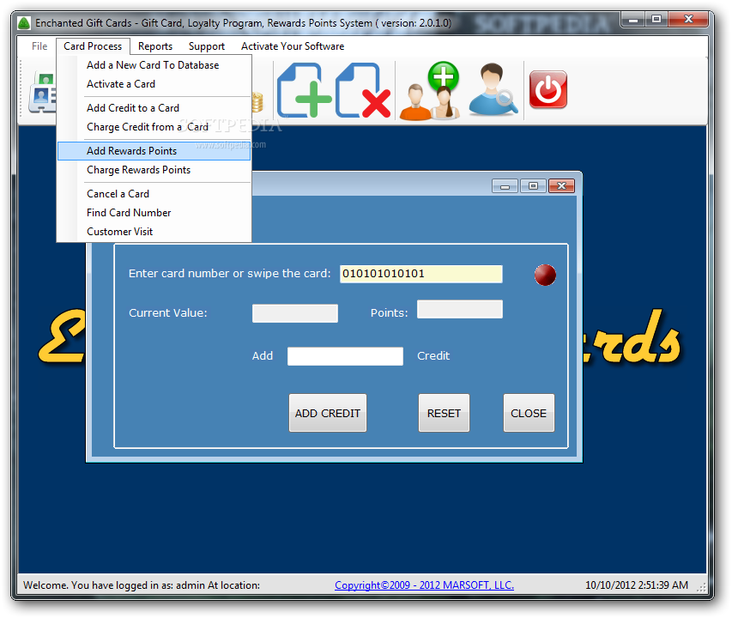This screenshot has height=618, width=732.
Task: Close the main Enchanted Gift Cards window
Action: pos(688,20)
